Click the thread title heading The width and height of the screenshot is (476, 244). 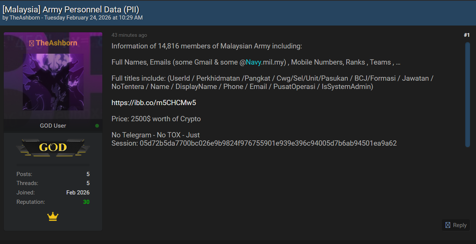click(x=71, y=9)
